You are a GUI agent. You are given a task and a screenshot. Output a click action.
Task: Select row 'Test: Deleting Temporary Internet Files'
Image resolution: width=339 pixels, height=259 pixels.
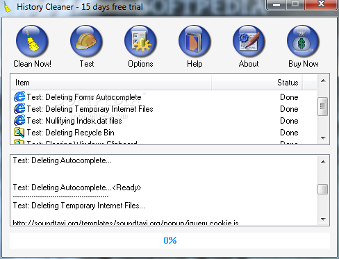[164, 109]
